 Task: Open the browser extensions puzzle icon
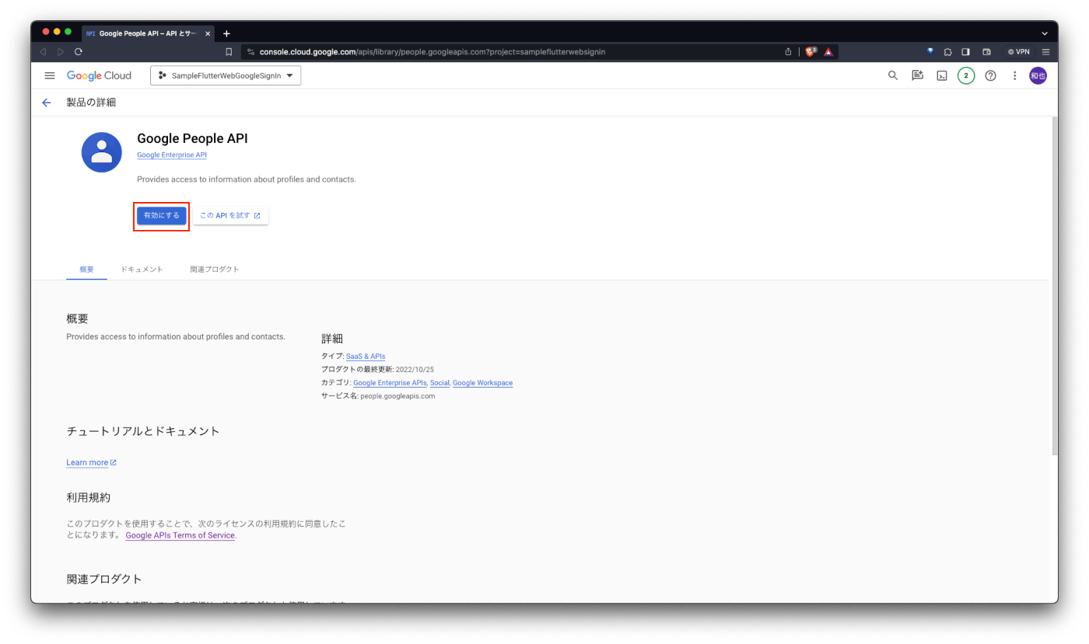click(947, 52)
